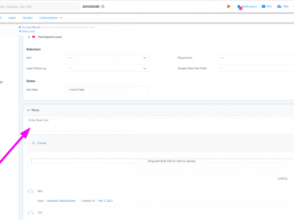Click the clock icon next to ADVANCED
Screen dimensions: 294x220
tap(103, 7)
